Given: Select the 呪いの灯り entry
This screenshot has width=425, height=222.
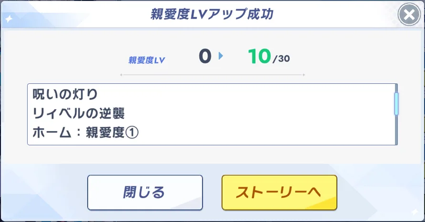Looking at the screenshot, I should coord(65,95).
